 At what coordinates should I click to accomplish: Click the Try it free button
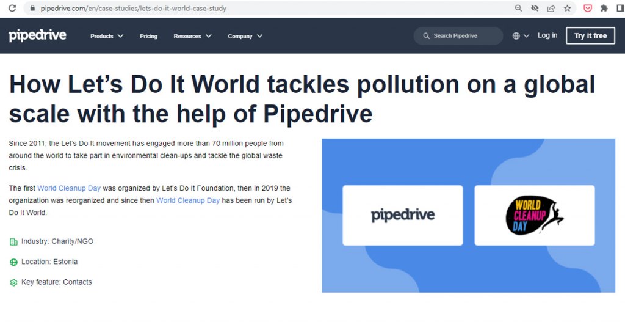point(590,35)
